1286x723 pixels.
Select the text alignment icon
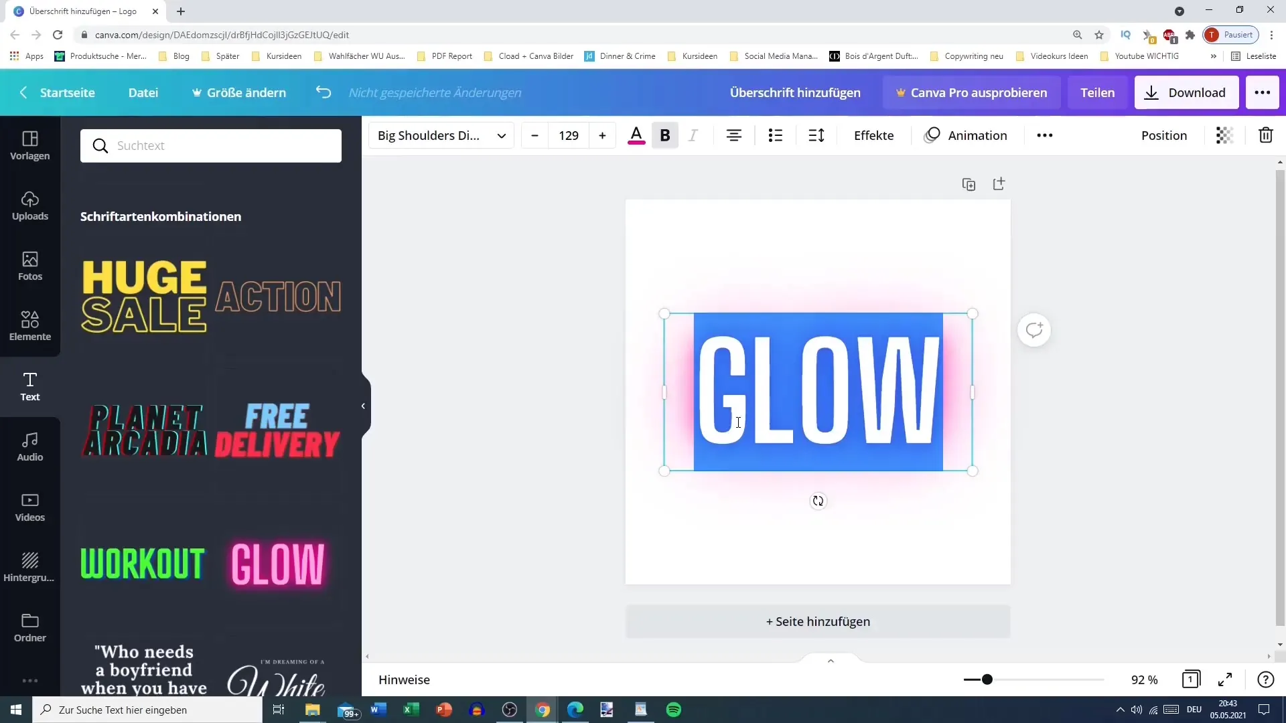(734, 136)
